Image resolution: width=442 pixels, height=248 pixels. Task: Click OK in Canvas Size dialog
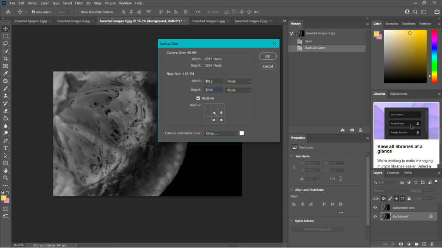(268, 56)
